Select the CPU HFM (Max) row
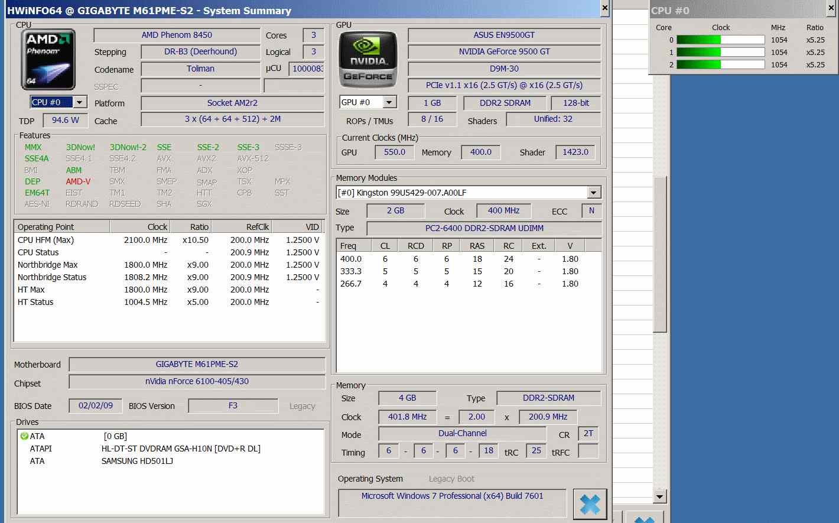 coord(169,240)
